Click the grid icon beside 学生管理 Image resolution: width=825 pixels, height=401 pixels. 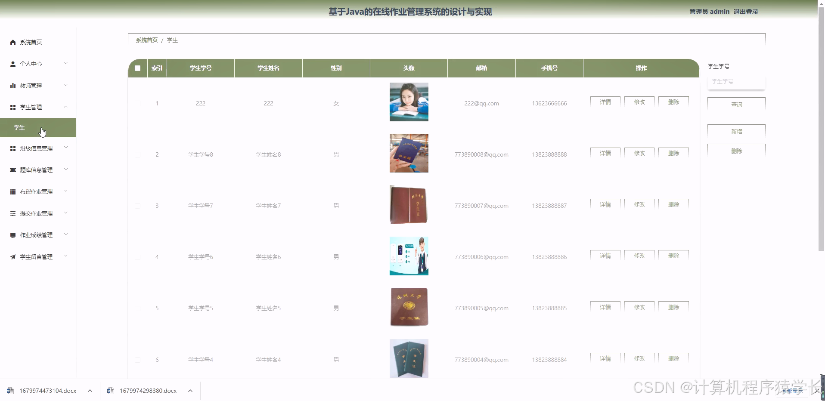tap(13, 107)
